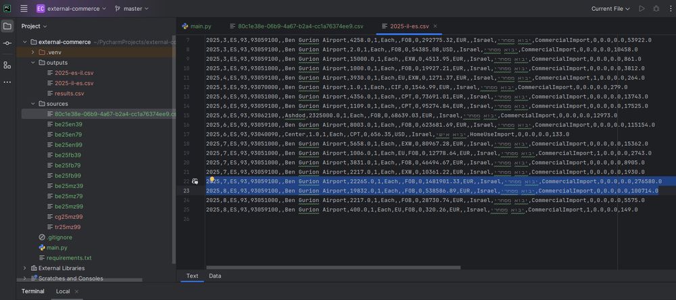Select be25en99 file
This screenshot has height=300, width=676.
[68, 145]
